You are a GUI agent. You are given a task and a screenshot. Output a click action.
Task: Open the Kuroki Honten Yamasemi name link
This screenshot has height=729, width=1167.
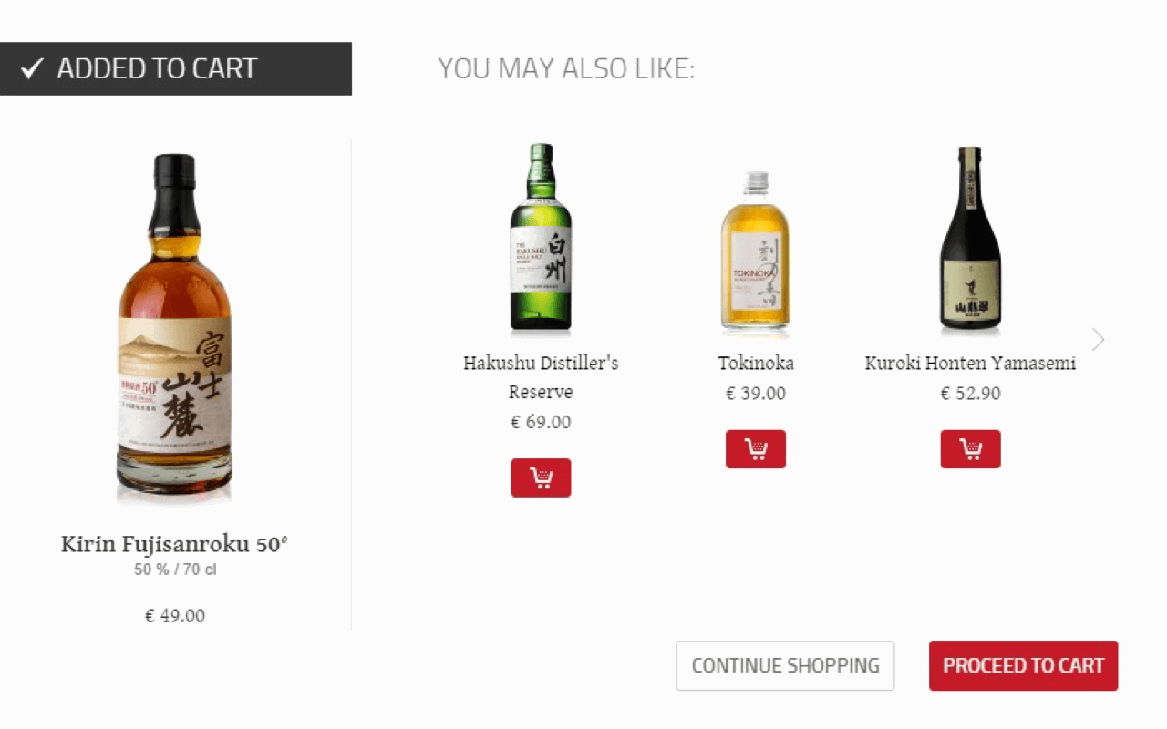click(x=970, y=363)
